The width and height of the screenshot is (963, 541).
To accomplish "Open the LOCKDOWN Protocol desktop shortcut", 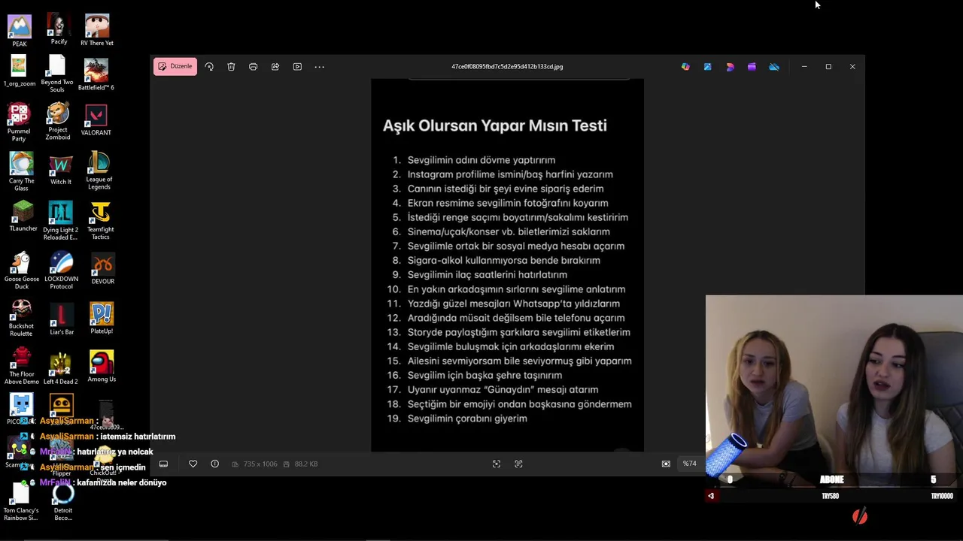I will (x=61, y=270).
